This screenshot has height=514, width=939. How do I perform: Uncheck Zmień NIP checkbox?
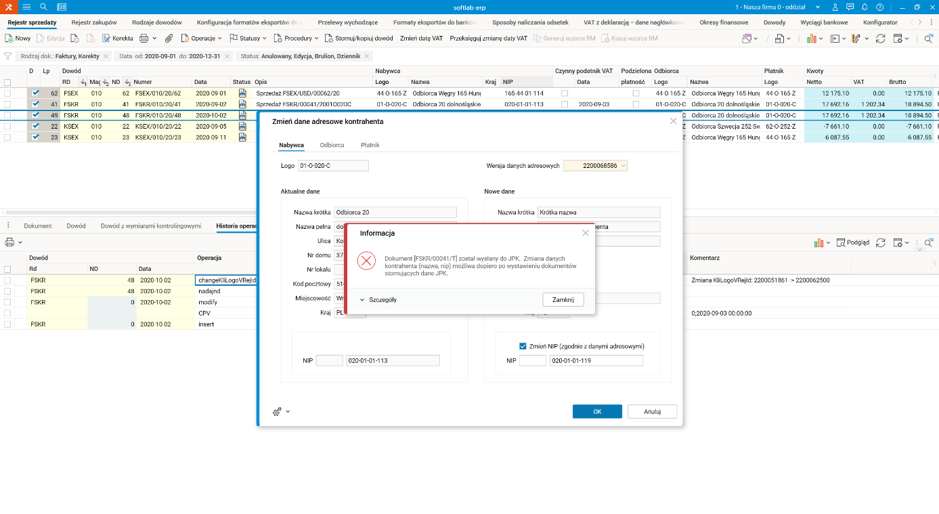click(523, 346)
